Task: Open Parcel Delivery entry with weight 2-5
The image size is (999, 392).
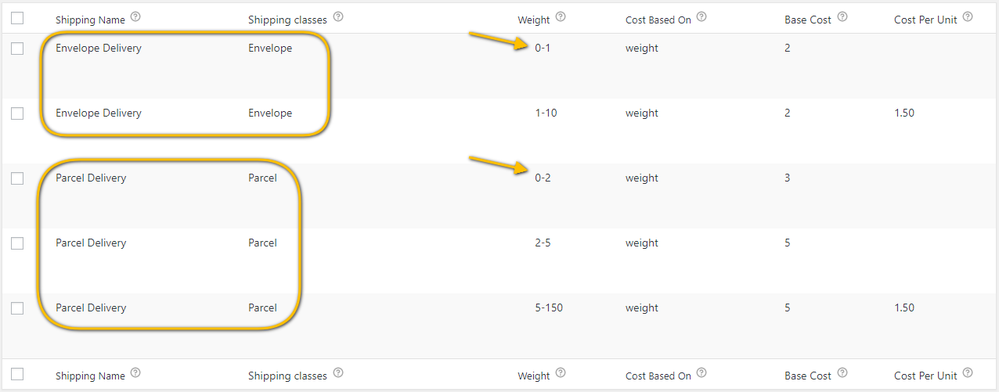Action: coord(91,243)
